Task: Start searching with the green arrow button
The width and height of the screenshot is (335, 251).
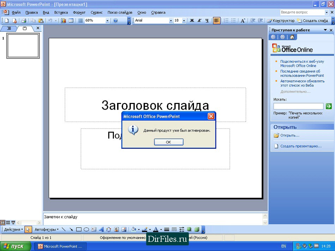Action: 329,106
